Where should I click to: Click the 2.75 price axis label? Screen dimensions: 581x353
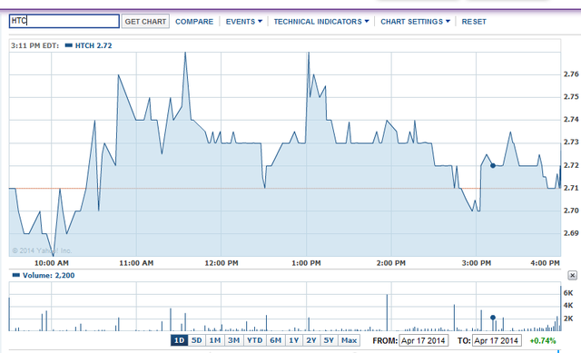(571, 97)
